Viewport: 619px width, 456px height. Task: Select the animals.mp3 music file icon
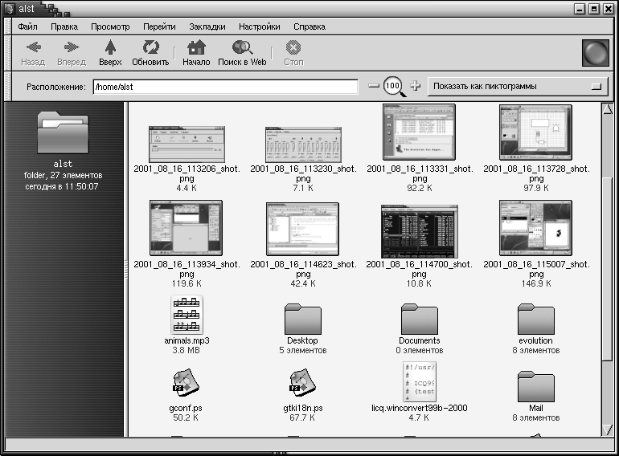tap(187, 315)
